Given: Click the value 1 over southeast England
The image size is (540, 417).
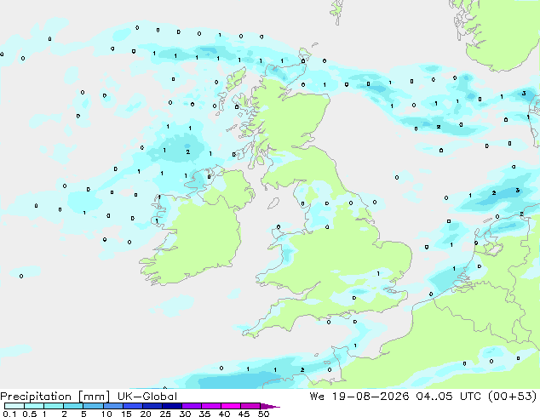Looking at the screenshot, I should click(378, 273).
